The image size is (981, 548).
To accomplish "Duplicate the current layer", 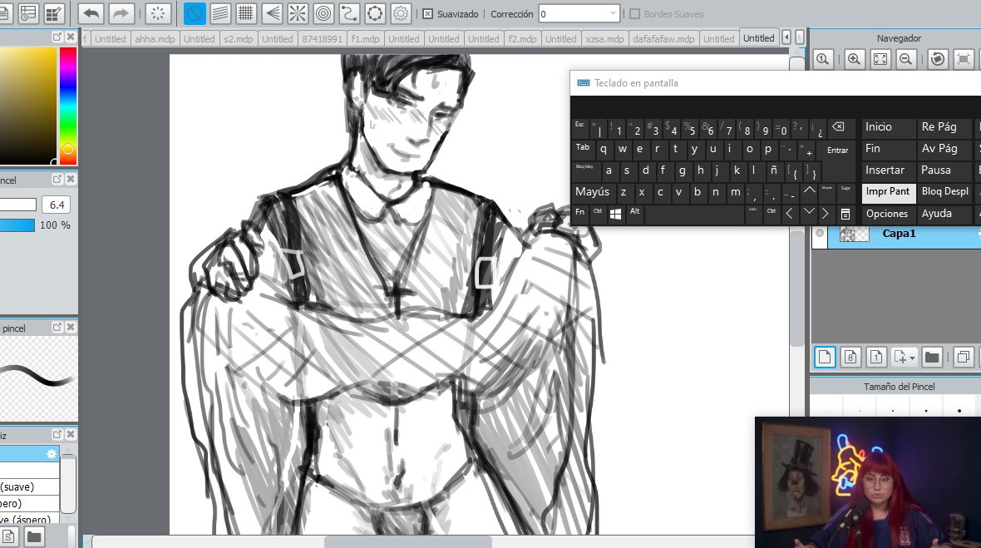I will 964,358.
